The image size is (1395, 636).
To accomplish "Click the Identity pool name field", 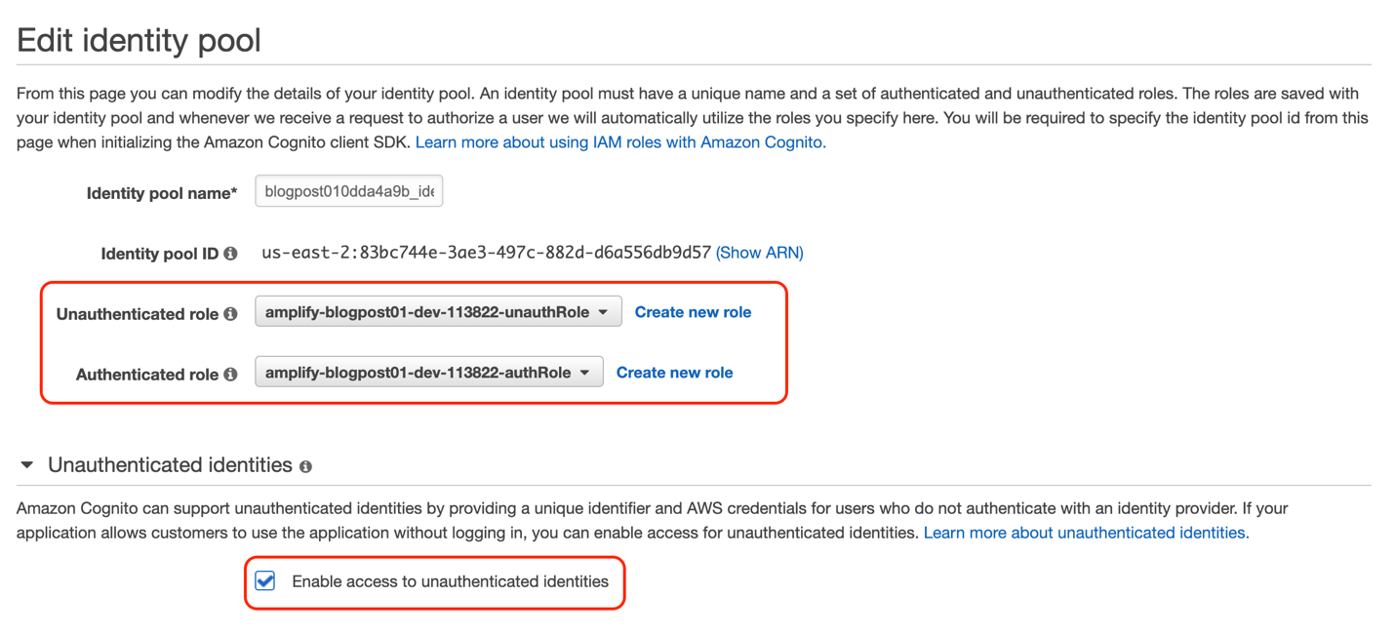I will click(349, 191).
